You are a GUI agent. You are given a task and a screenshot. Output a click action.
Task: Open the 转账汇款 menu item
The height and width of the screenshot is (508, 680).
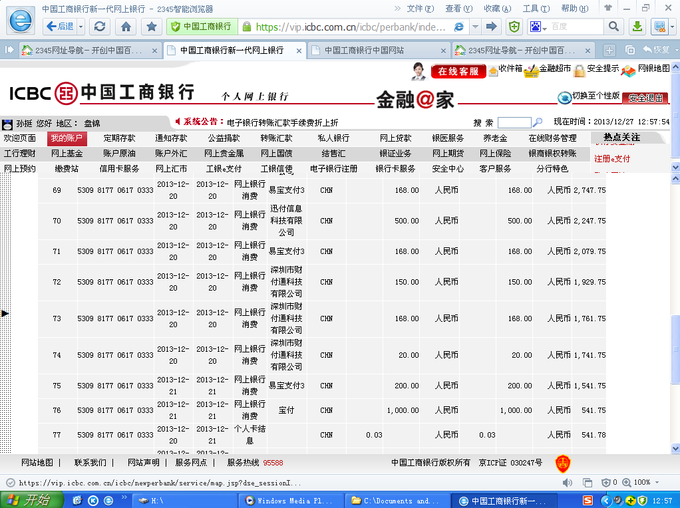[276, 138]
